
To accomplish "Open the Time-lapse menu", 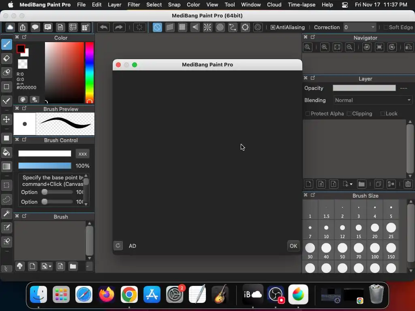I will coord(302,4).
